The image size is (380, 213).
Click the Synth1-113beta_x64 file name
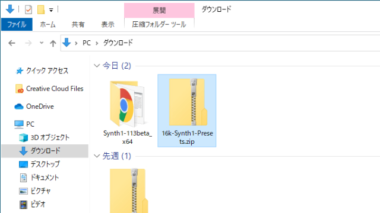128,137
